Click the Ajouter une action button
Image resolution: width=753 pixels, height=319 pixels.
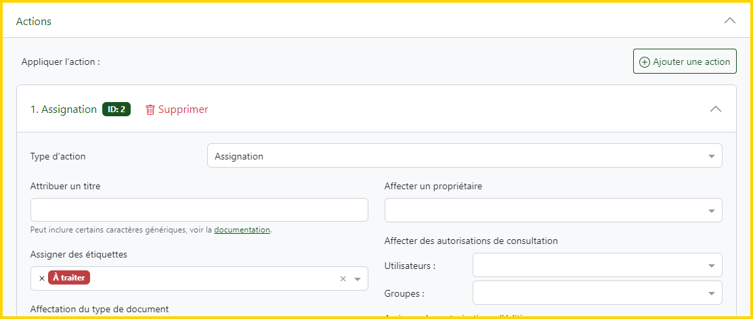pos(685,62)
